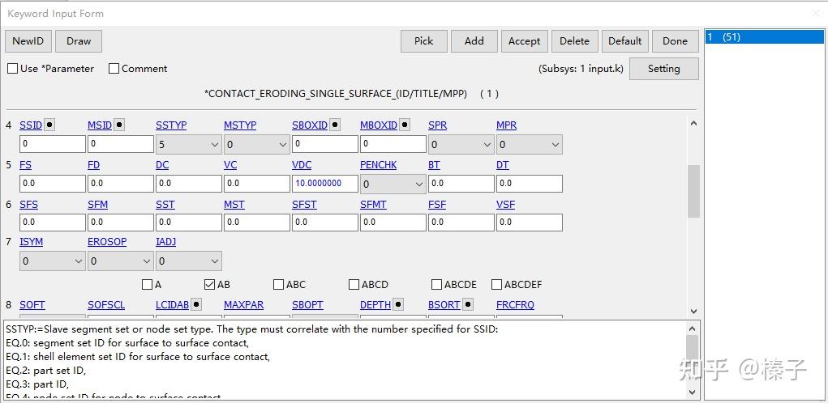Click into the VDC value field

(324, 184)
